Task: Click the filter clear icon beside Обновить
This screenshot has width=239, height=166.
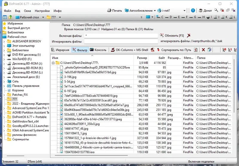Action: [x=189, y=35]
